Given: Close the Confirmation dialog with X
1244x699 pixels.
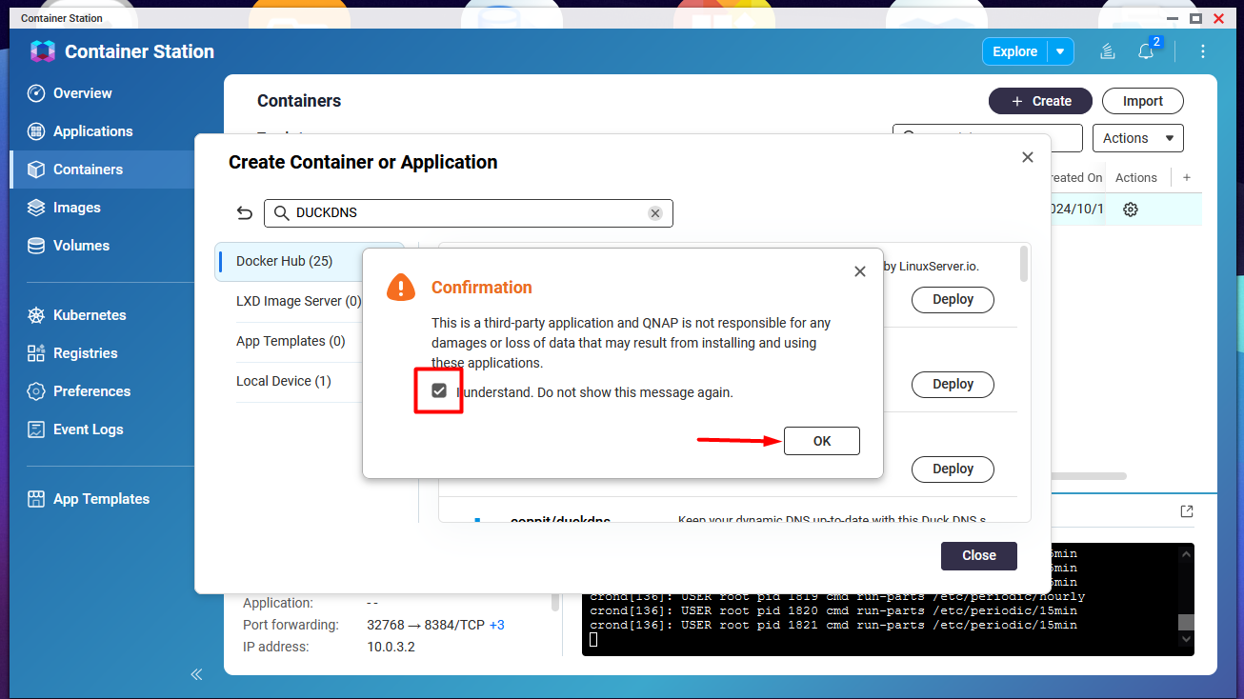Looking at the screenshot, I should [x=859, y=271].
